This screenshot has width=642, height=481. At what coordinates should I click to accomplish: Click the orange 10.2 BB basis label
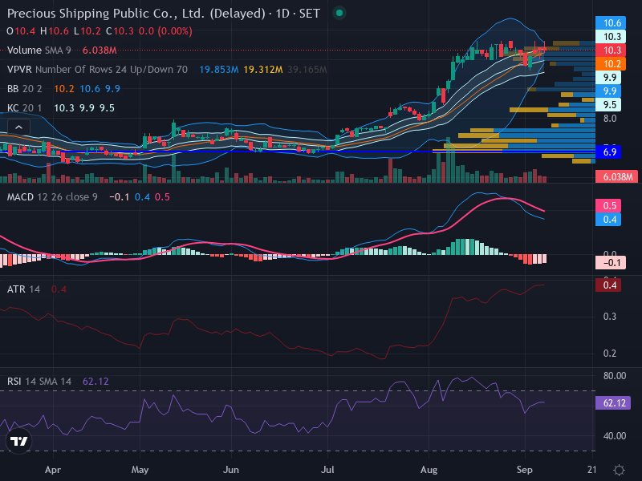[610, 64]
